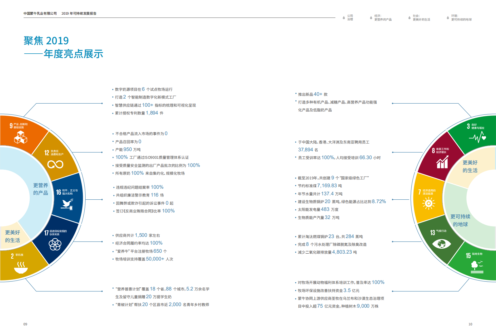Click the “爱养牛”平台注册牧场 650 个 line

pos(141,251)
